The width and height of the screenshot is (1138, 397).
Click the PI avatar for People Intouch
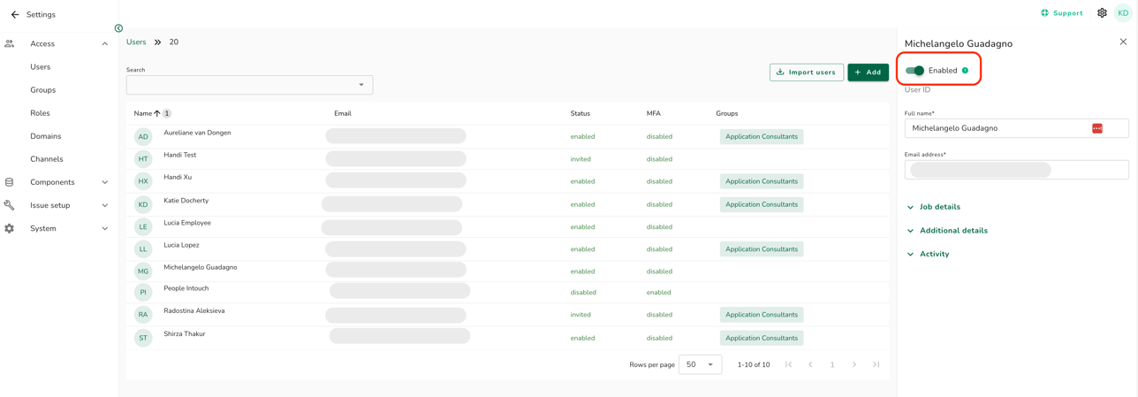[143, 293]
